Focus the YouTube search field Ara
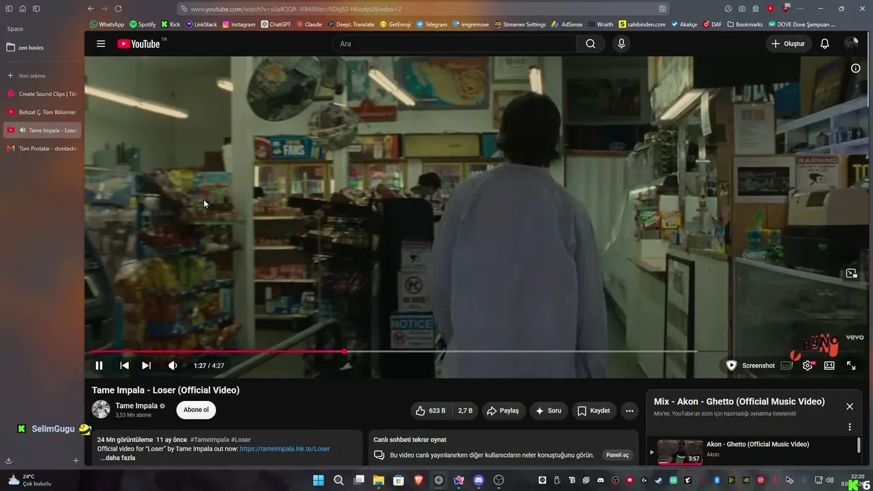The width and height of the screenshot is (873, 491). point(455,44)
